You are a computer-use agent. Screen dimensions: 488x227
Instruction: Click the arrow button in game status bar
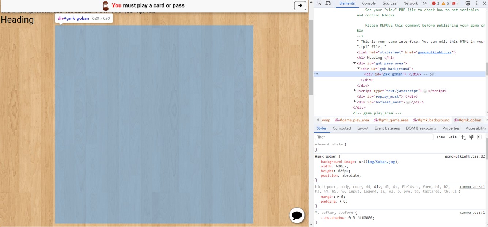(x=300, y=5)
